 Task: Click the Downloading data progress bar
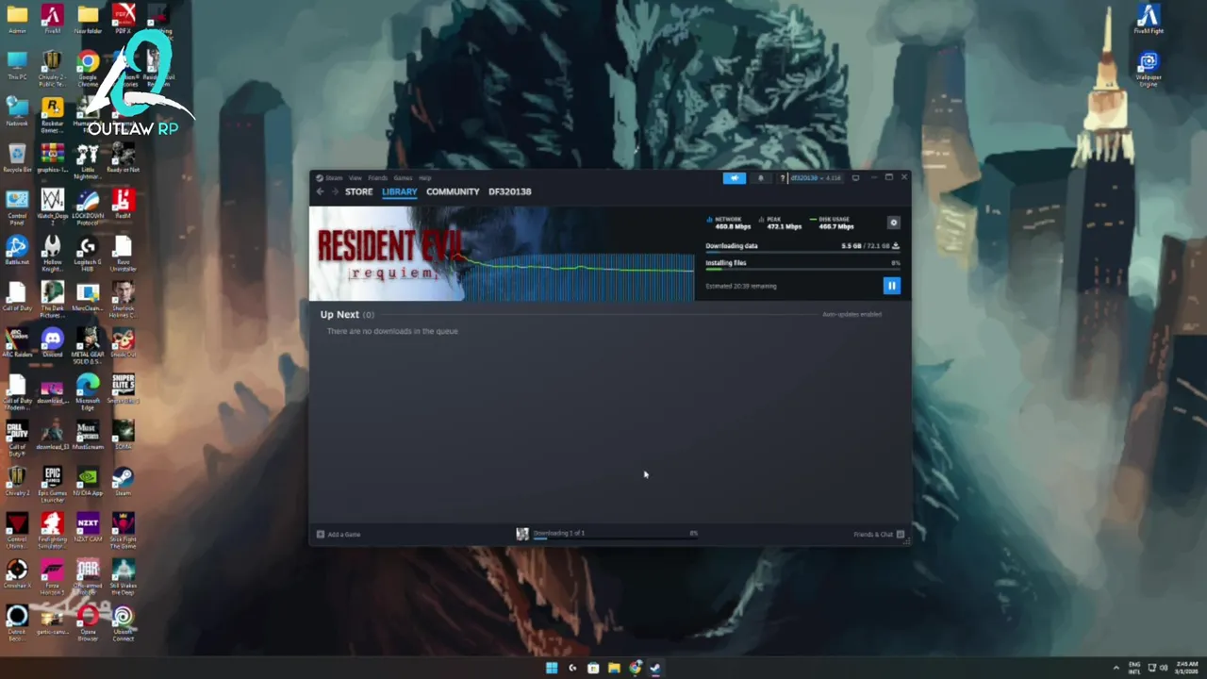(802, 253)
